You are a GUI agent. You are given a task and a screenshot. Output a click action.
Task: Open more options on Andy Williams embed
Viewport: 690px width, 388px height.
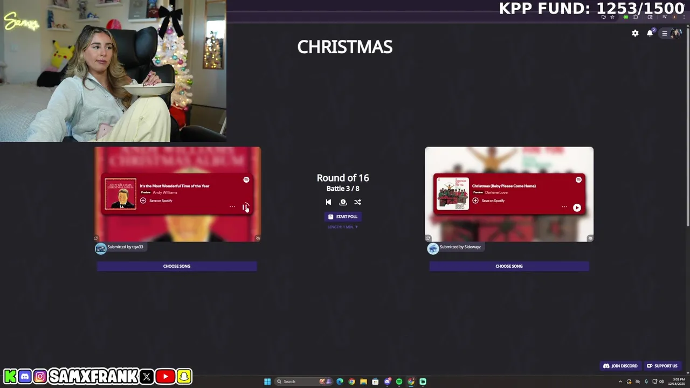232,207
